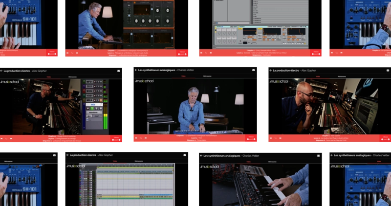The width and height of the screenshot is (391, 206).
Task: Increase Vitesse speed in top orange synth player
Action: (x=185, y=54)
